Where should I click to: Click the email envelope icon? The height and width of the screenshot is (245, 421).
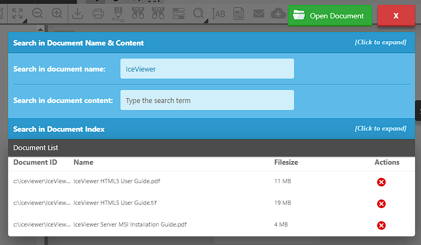(259, 14)
